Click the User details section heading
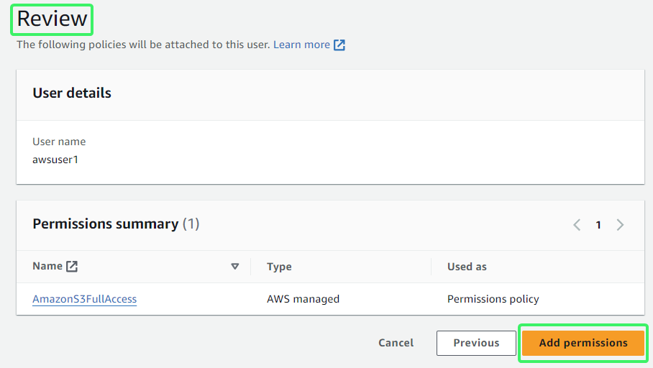The image size is (653, 368). [72, 93]
